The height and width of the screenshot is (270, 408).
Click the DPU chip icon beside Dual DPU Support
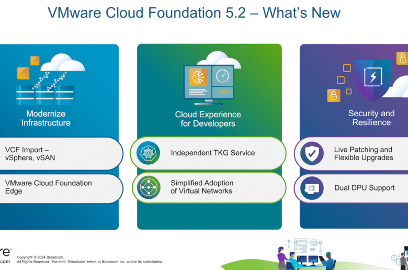pos(312,188)
